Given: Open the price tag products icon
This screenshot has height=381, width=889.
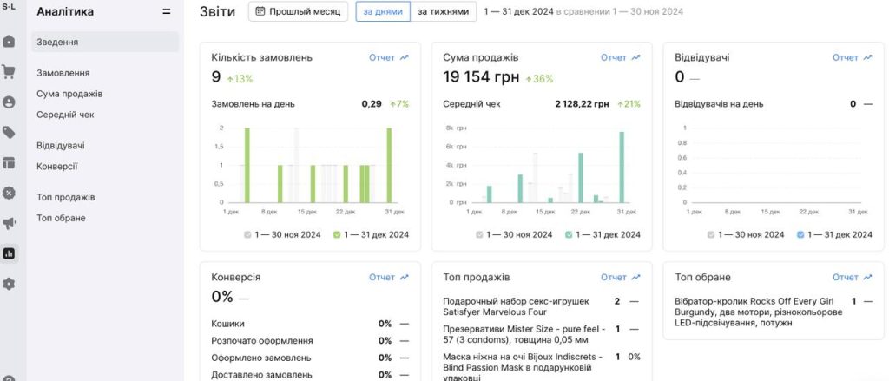Looking at the screenshot, I should pos(9,133).
